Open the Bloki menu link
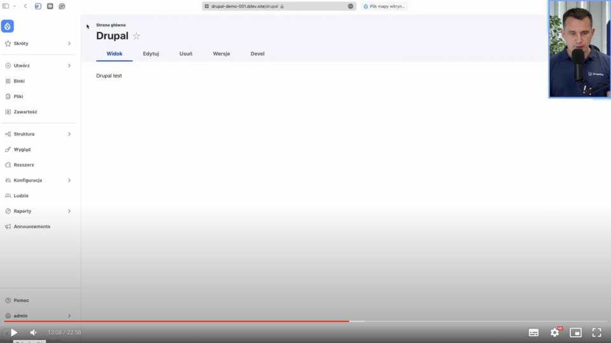 [19, 81]
